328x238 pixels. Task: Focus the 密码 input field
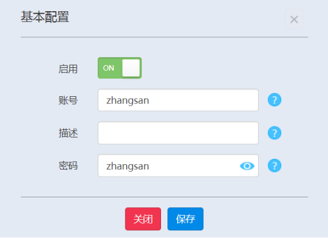point(178,165)
